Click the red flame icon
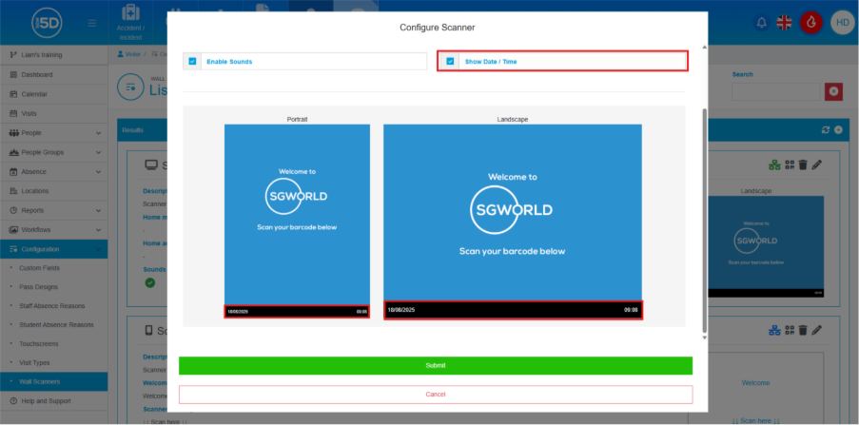Viewport: 859px width, 425px height. (810, 22)
